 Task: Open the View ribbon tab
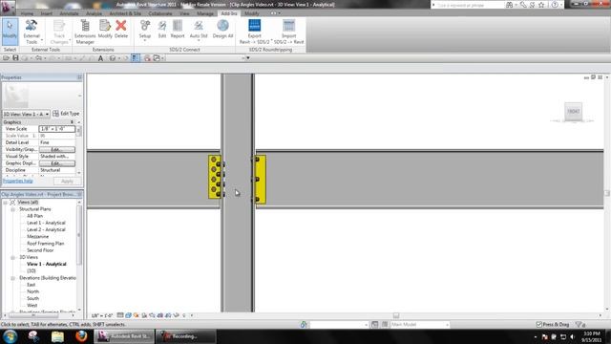click(x=184, y=13)
